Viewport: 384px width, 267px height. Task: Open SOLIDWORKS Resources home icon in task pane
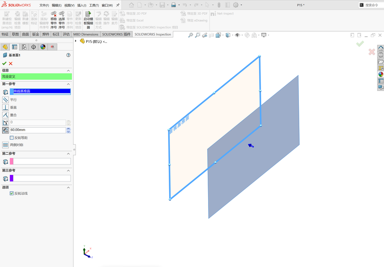(x=381, y=48)
